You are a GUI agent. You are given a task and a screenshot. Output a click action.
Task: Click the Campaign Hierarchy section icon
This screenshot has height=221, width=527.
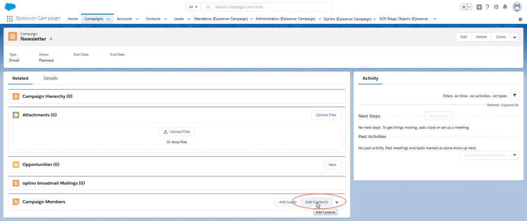tap(15, 96)
